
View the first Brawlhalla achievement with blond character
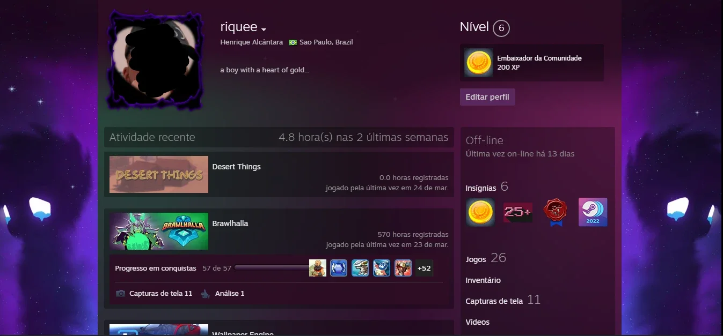pyautogui.click(x=318, y=268)
